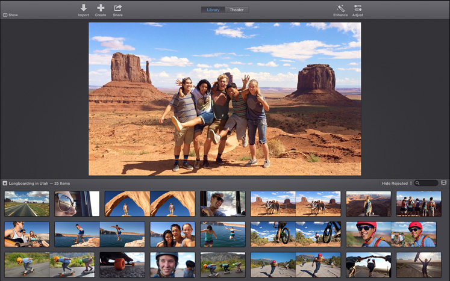Screen dimensions: 450x281
Task: Click the event icon beside Longboarding in Utah
Action: click(5, 183)
